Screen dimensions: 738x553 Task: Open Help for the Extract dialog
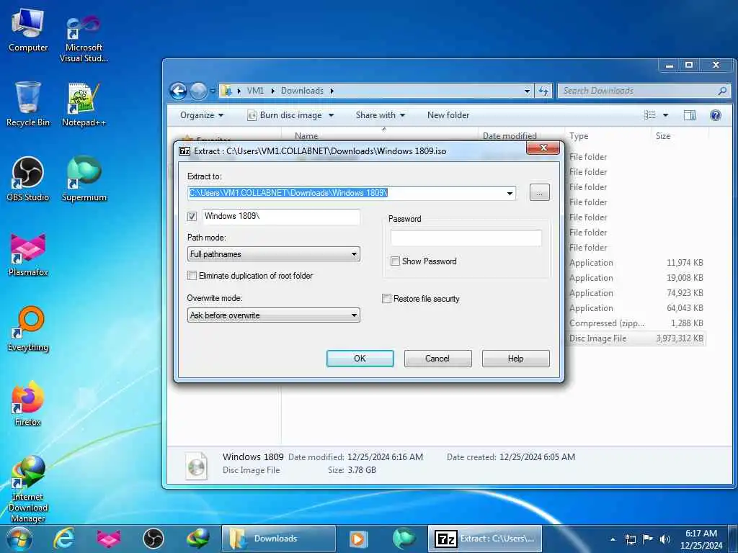point(516,359)
